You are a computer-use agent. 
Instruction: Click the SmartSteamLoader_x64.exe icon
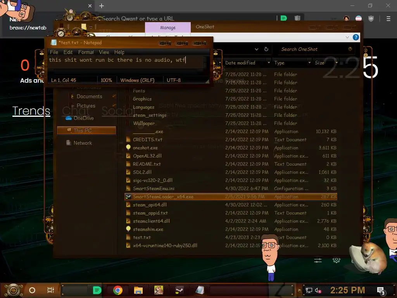click(128, 197)
